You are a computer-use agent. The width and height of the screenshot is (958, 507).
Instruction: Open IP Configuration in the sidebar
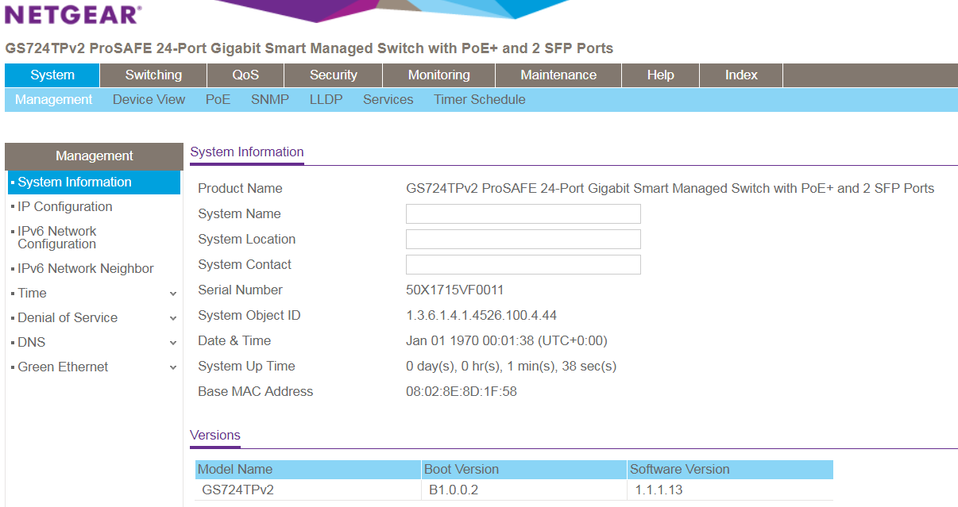65,207
